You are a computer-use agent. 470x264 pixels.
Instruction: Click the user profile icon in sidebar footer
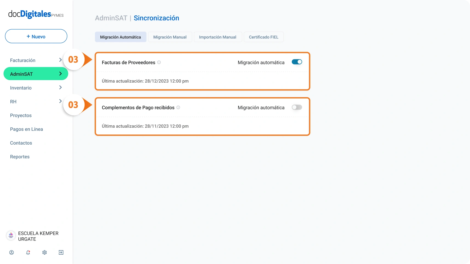12,252
